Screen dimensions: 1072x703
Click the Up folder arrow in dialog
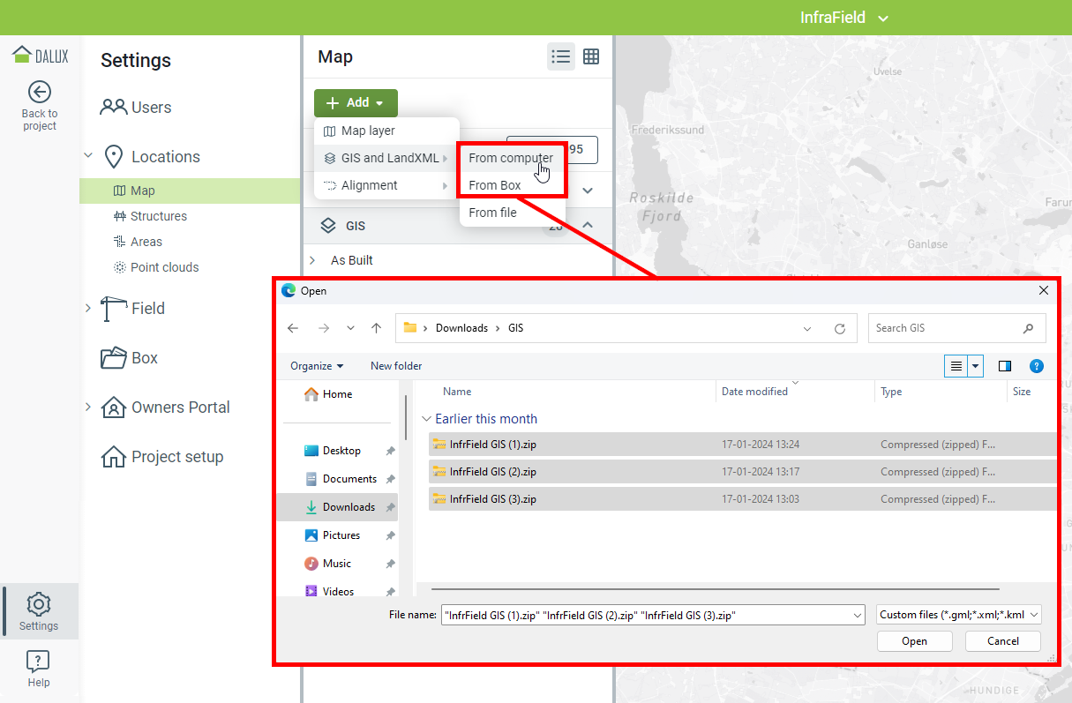(377, 328)
